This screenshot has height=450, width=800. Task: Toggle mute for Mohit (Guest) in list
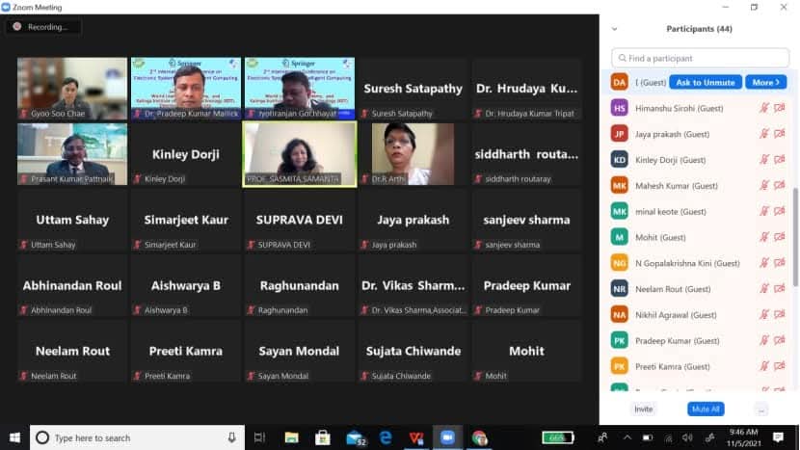pyautogui.click(x=763, y=237)
